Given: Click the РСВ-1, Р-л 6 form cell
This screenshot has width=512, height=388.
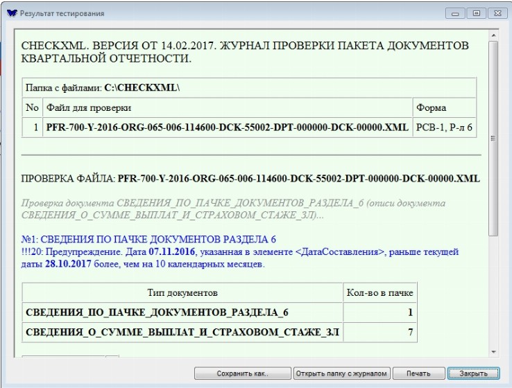Looking at the screenshot, I should coord(444,127).
